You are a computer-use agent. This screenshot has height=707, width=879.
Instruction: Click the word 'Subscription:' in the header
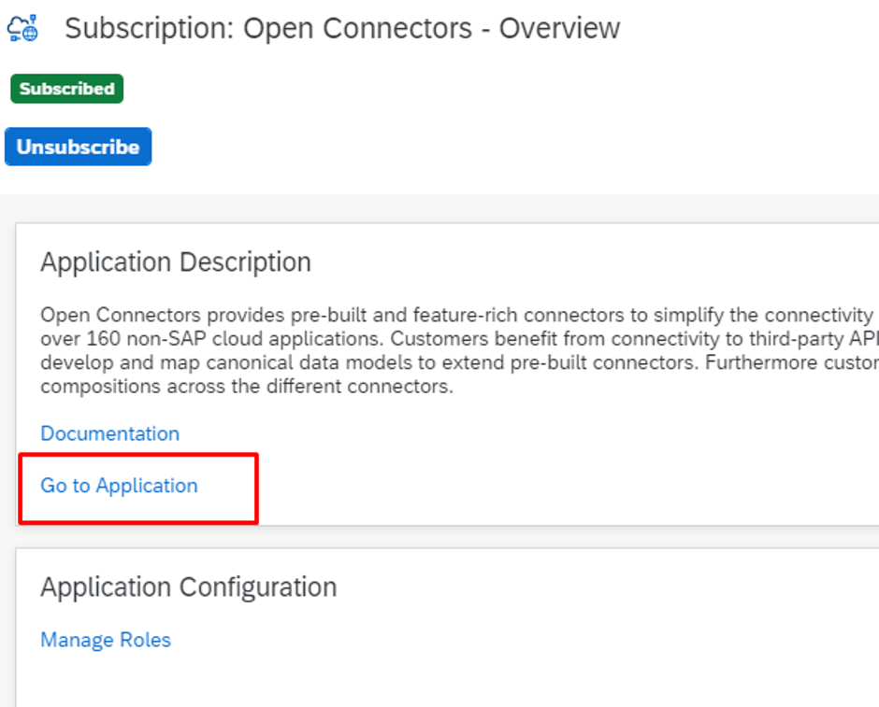[149, 28]
